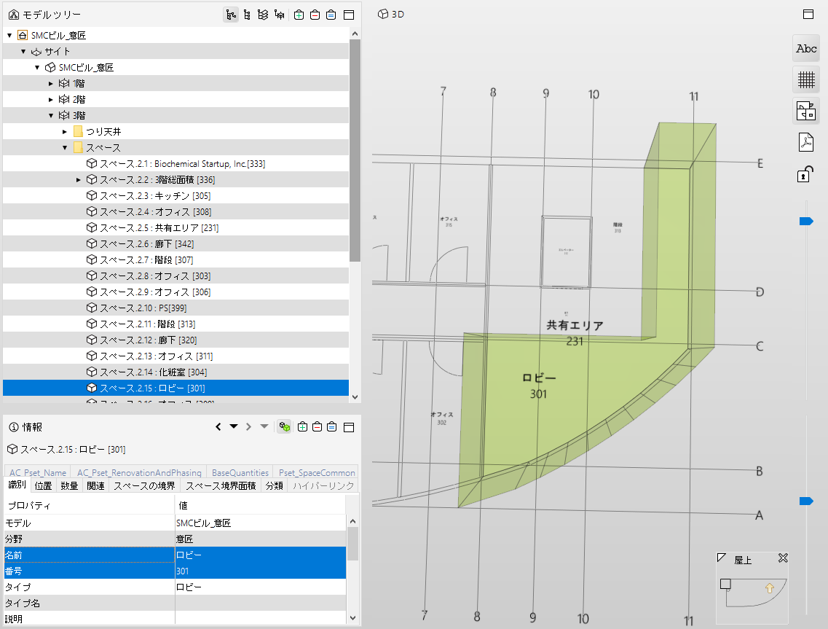This screenshot has width=828, height=629.
Task: Select スペース.2.14 化粧室 [304]
Action: (x=176, y=372)
